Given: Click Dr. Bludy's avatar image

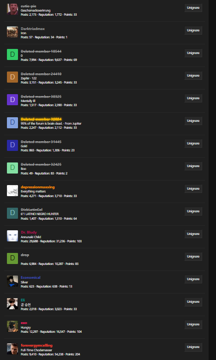Looking at the screenshot, I should pos(12,236).
